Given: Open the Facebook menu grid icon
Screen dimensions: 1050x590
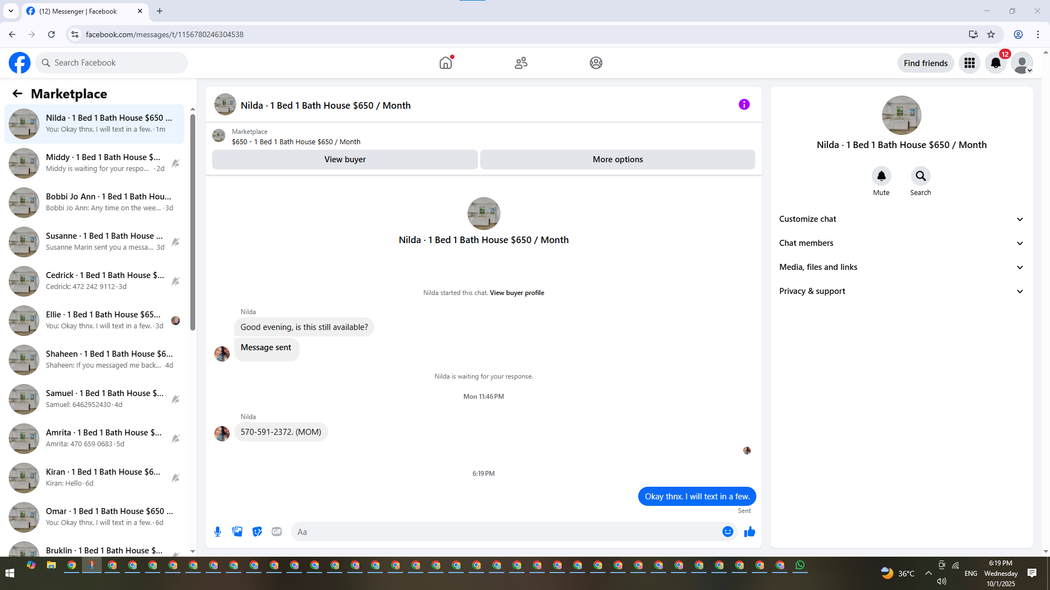Looking at the screenshot, I should point(970,63).
